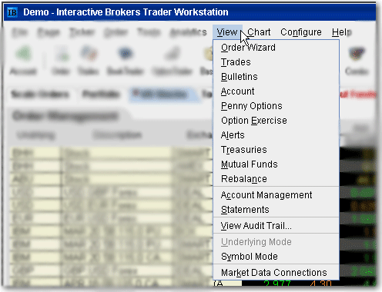This screenshot has height=292, width=382.
Task: Switch to the Portfolio tab
Action: click(101, 95)
